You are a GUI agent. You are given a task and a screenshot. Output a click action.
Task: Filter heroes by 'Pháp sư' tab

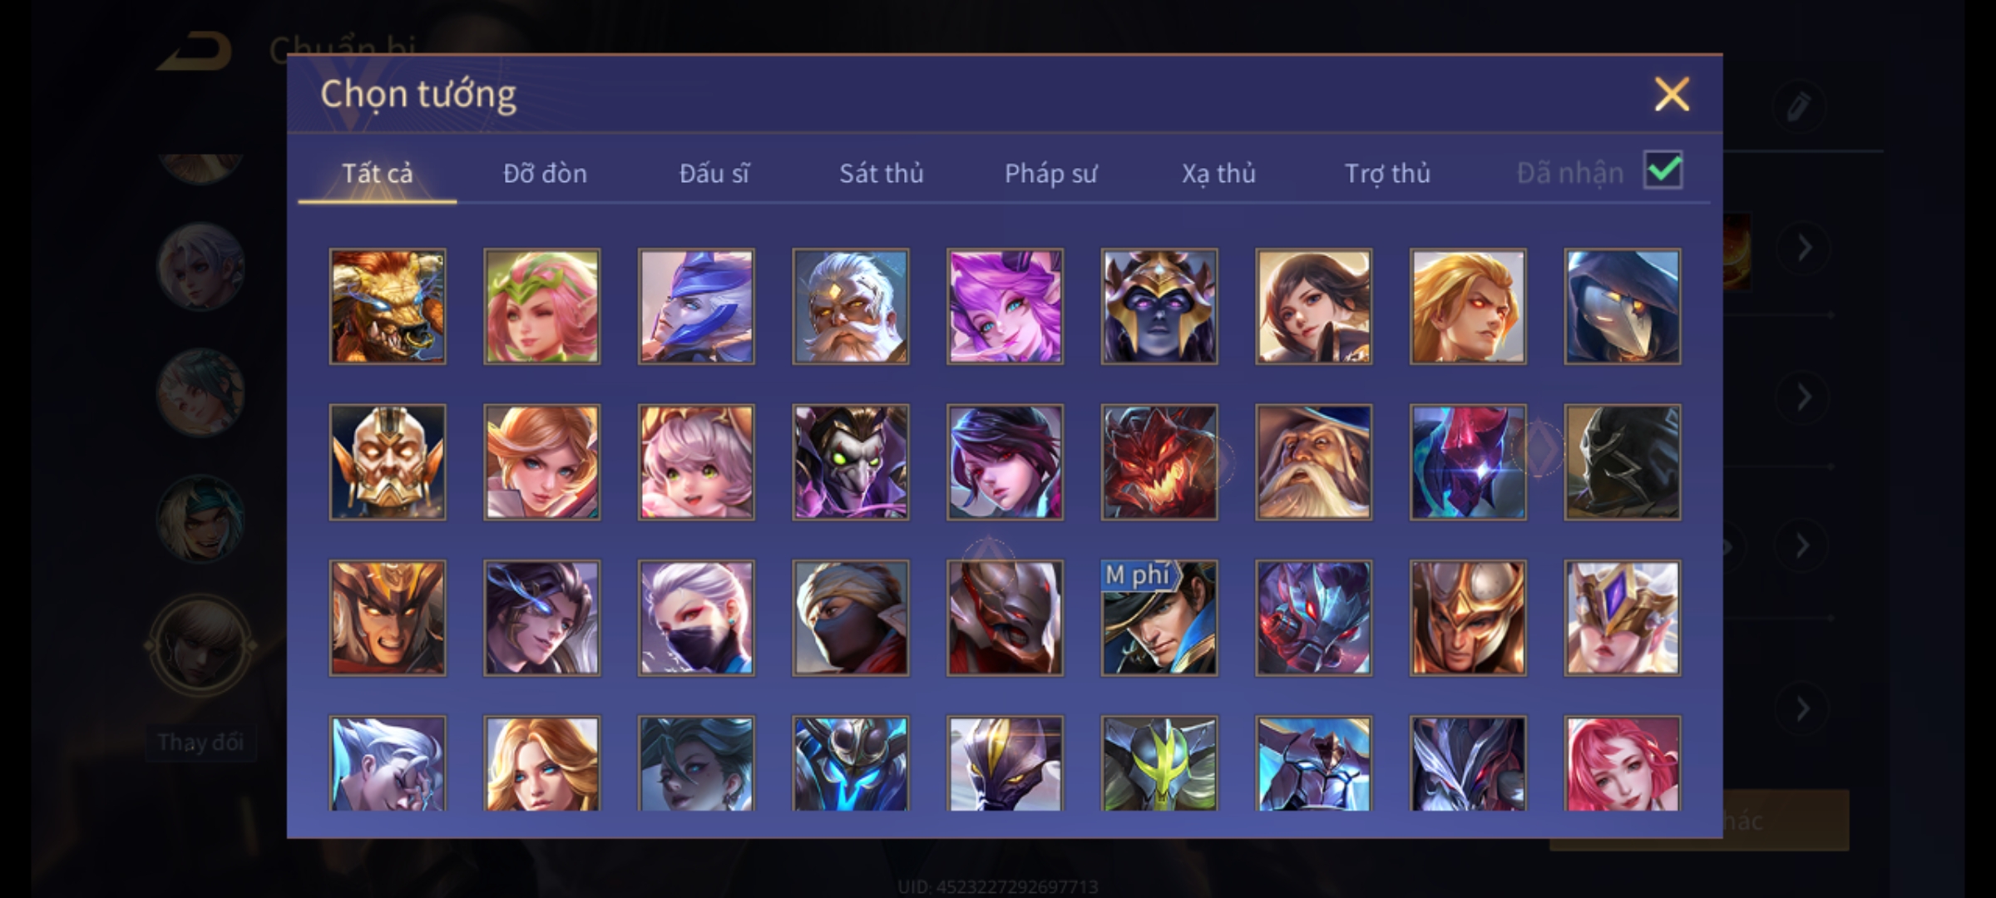coord(1050,173)
